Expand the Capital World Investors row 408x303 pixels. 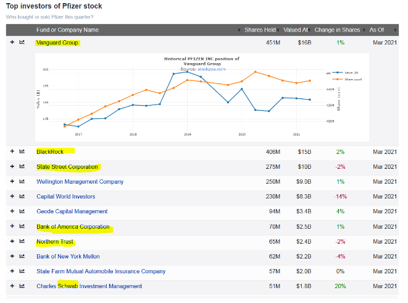pos(12,196)
